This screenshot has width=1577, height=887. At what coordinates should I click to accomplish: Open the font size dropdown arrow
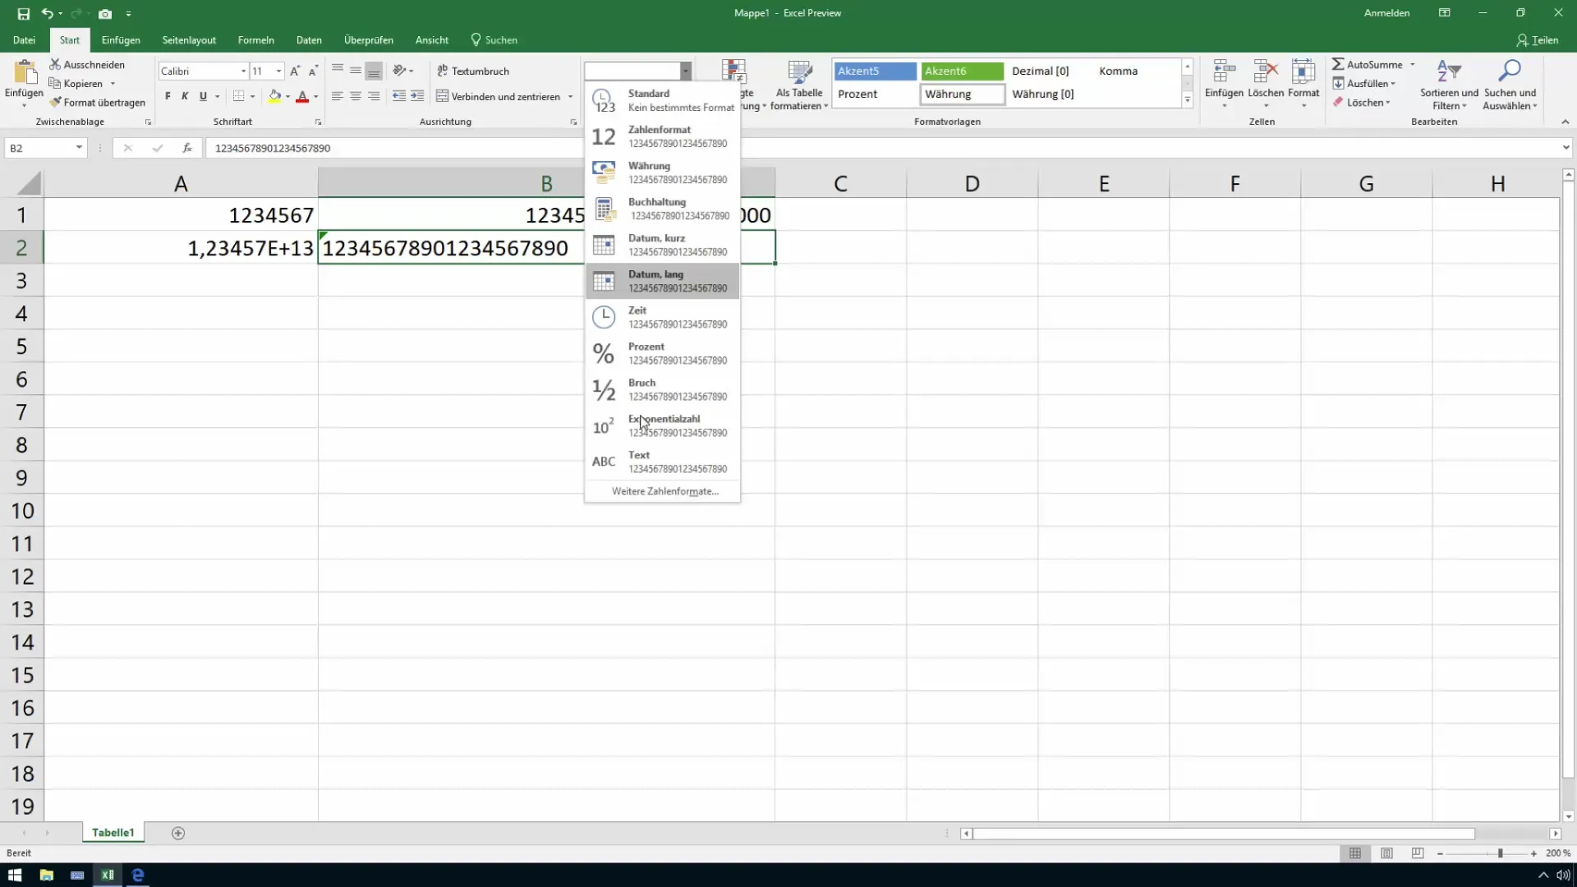(279, 71)
